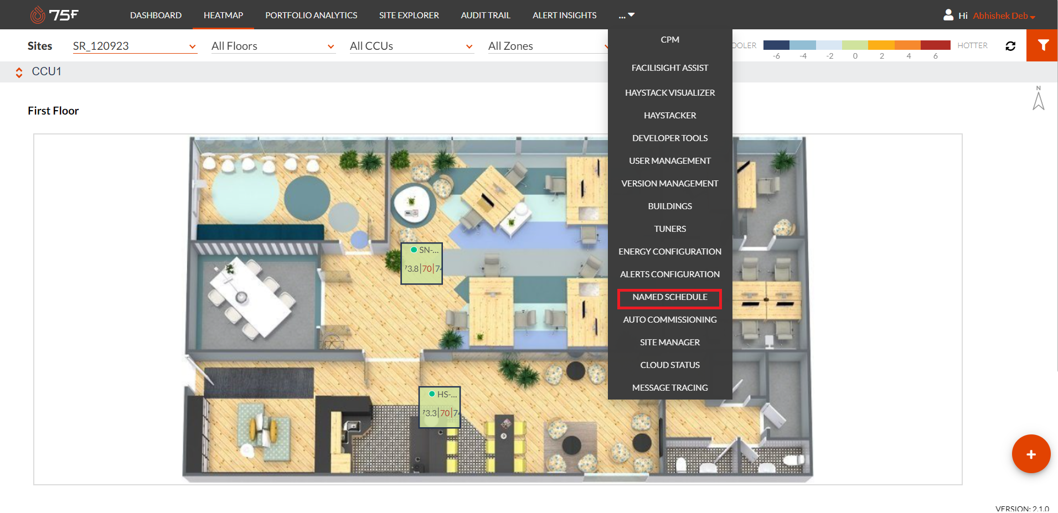Switch to the Dashboard tab
Image resolution: width=1058 pixels, height=513 pixels.
pos(156,15)
